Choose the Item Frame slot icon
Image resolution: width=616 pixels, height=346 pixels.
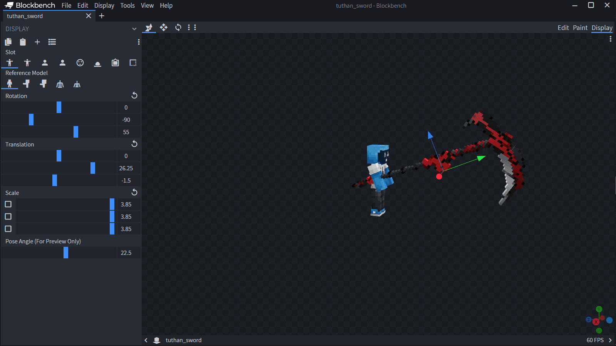tap(115, 63)
